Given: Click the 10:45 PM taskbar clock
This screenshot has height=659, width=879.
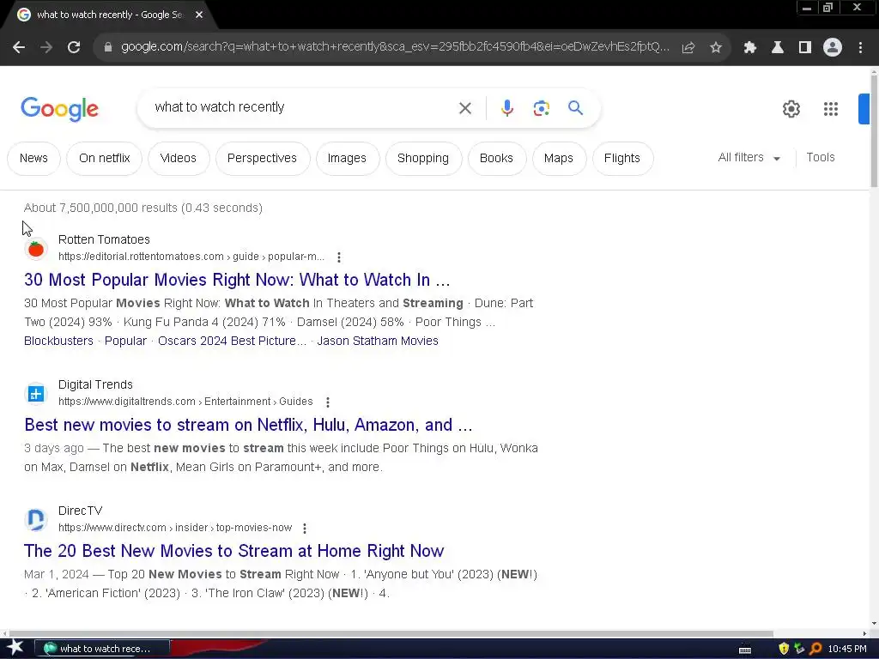Looking at the screenshot, I should coord(846,649).
